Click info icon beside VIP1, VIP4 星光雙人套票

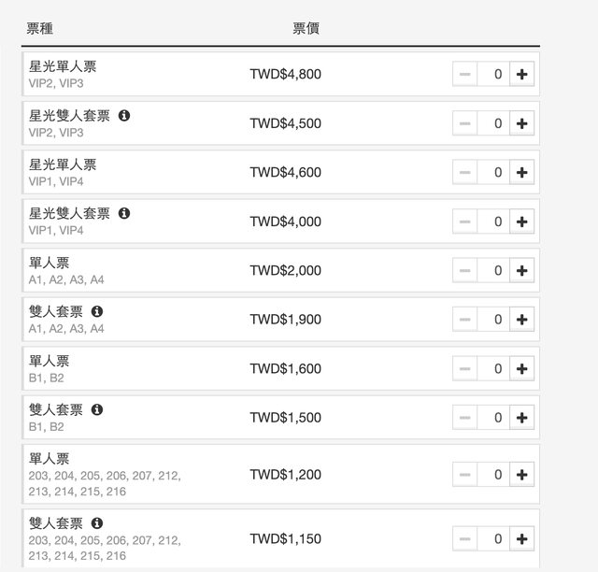pyautogui.click(x=124, y=213)
